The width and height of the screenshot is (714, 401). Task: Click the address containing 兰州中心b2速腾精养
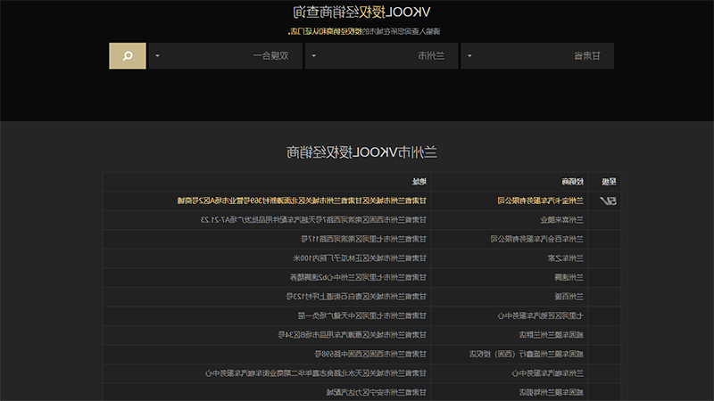tap(359, 277)
